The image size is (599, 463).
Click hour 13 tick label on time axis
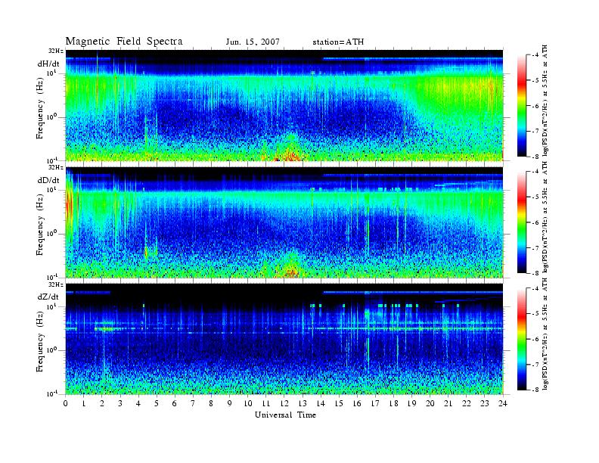click(303, 404)
